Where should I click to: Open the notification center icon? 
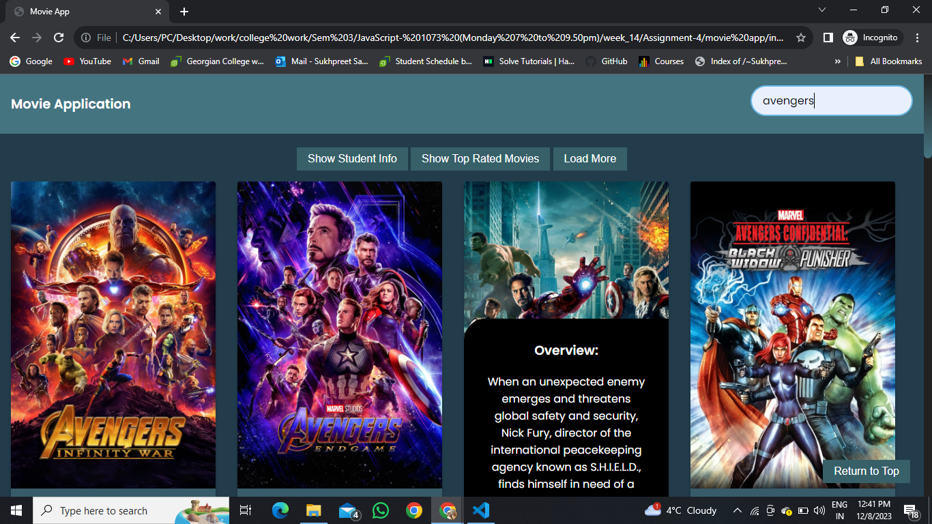(912, 510)
